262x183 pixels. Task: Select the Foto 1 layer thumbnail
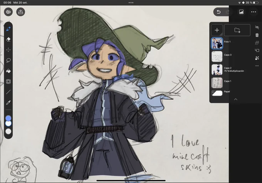(217, 44)
